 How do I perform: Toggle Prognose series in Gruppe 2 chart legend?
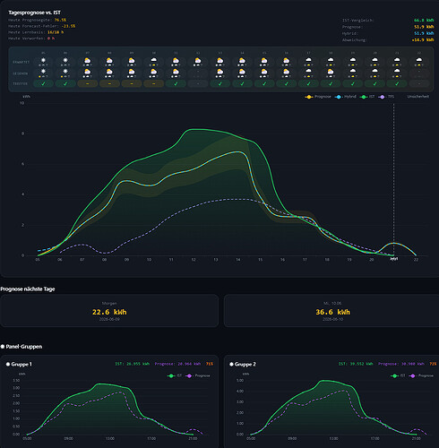coord(421,375)
